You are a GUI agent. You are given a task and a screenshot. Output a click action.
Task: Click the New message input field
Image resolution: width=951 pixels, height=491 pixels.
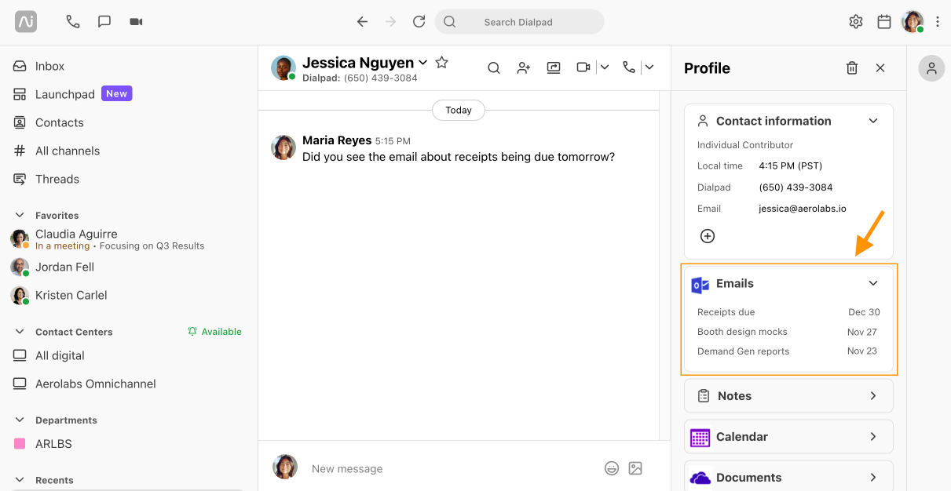click(452, 468)
